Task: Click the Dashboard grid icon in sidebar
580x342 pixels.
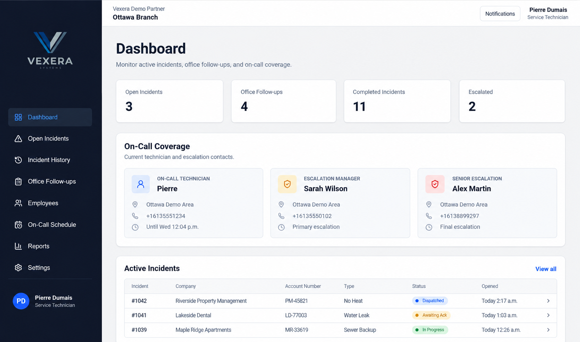Action: coord(18,117)
